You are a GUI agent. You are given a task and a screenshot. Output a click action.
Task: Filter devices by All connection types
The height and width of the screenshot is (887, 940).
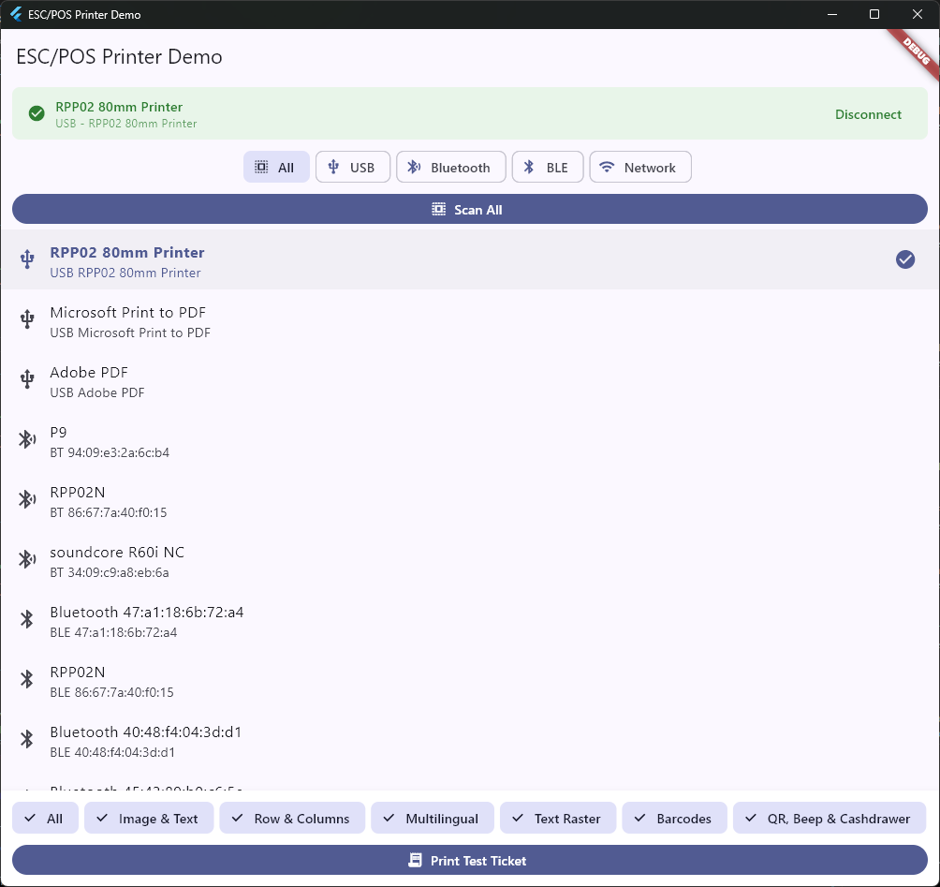[x=276, y=168]
